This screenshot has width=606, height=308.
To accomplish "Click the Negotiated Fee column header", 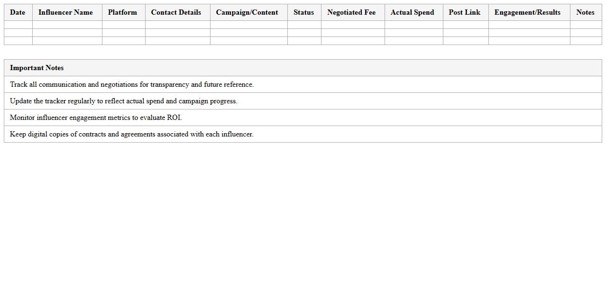I will [x=351, y=12].
